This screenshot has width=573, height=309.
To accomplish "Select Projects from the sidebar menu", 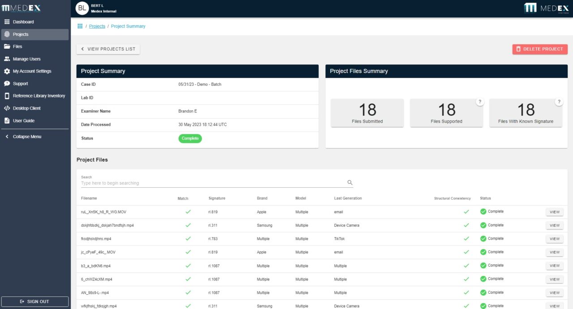I will [x=21, y=34].
